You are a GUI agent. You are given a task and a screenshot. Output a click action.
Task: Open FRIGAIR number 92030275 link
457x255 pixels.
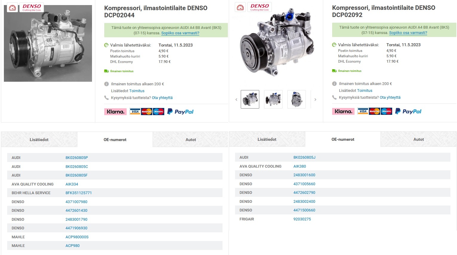coord(302,219)
